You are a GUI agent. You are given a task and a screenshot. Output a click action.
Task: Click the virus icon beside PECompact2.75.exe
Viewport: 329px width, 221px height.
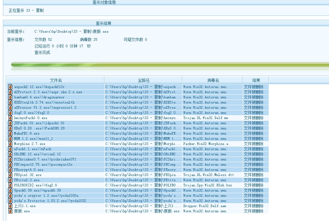(x=10, y=164)
